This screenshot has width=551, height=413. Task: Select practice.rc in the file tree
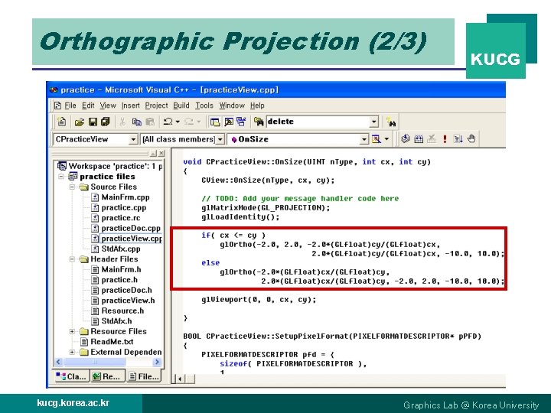(121, 218)
